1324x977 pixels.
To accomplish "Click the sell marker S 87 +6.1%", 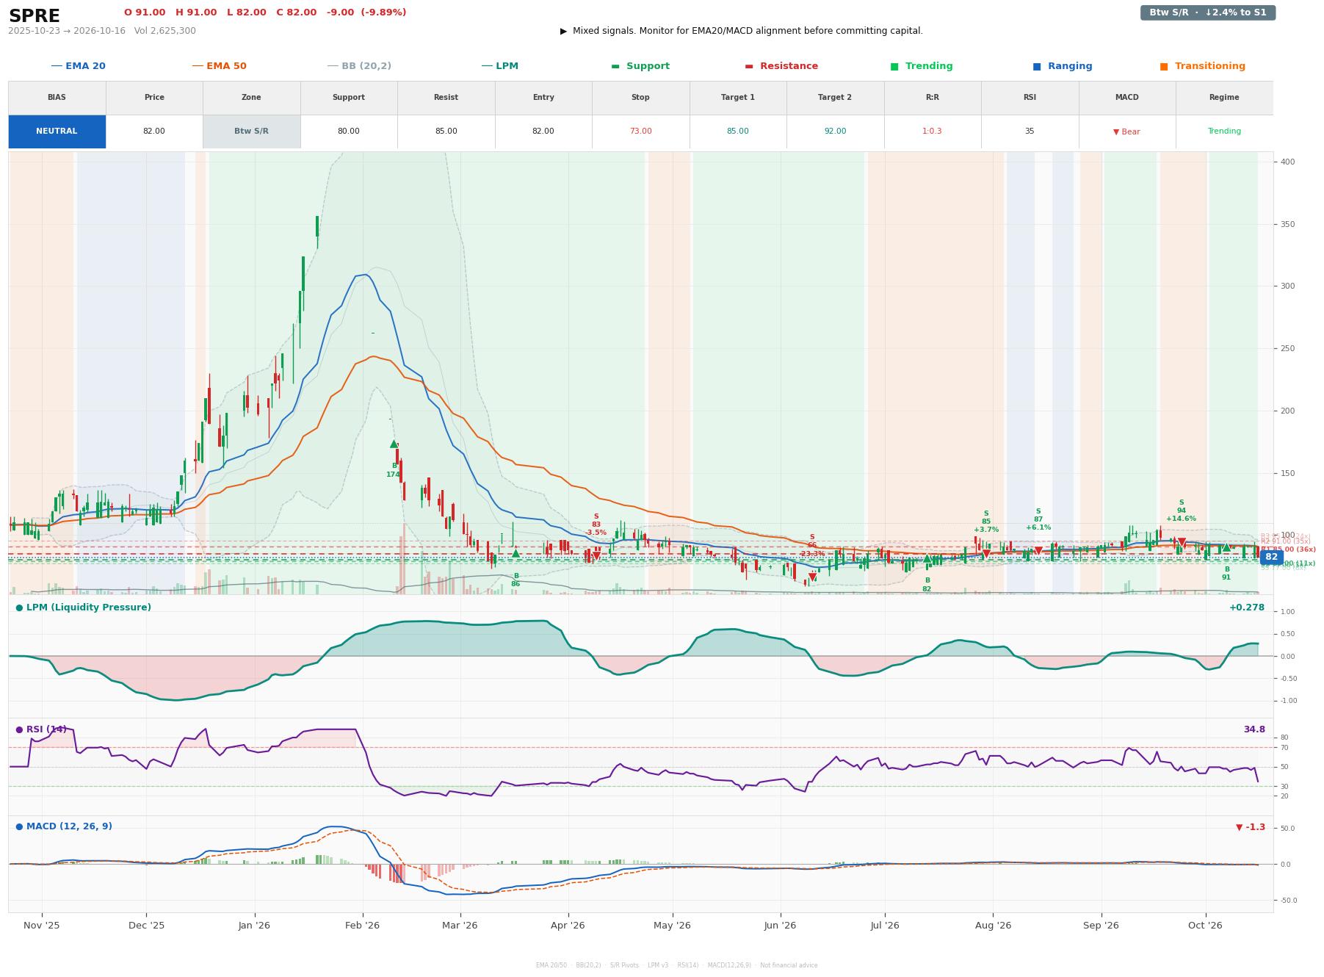I will 1038,551.
